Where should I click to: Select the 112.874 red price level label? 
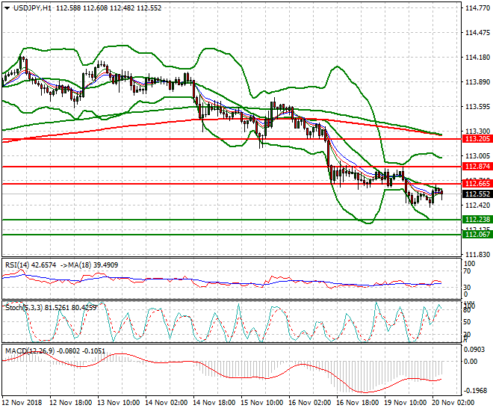pyautogui.click(x=477, y=167)
